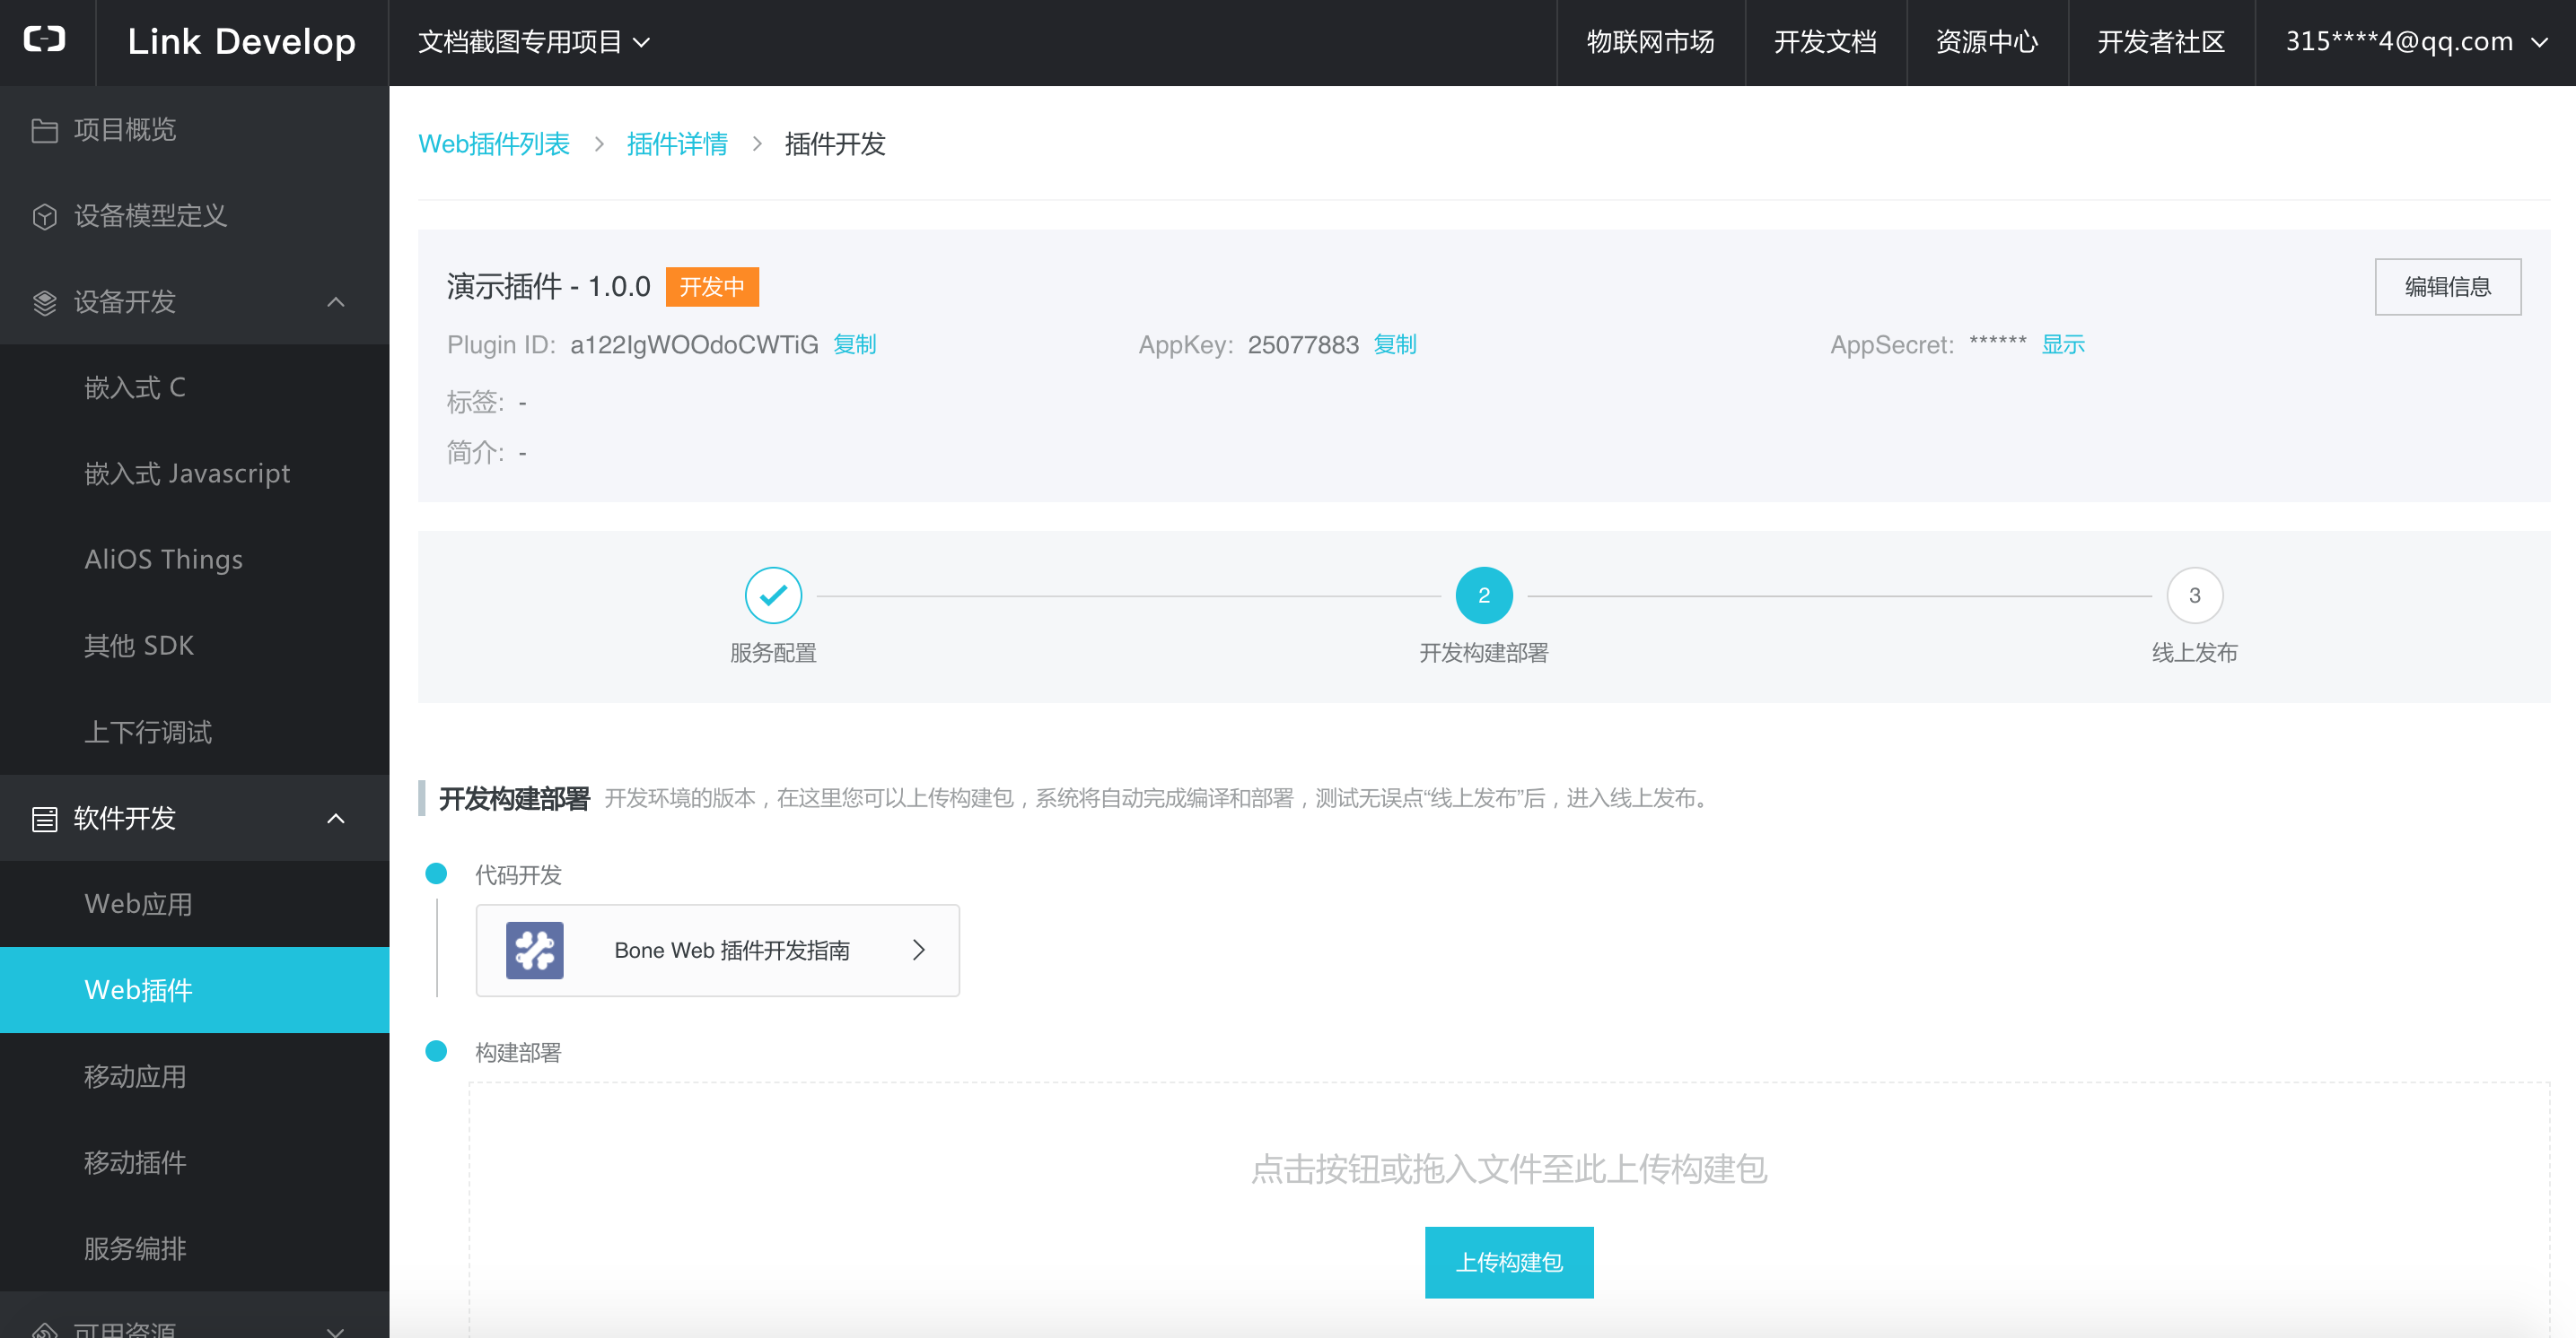This screenshot has height=1338, width=2576.
Task: Show the AppSecret with 显示
Action: pos(2063,344)
